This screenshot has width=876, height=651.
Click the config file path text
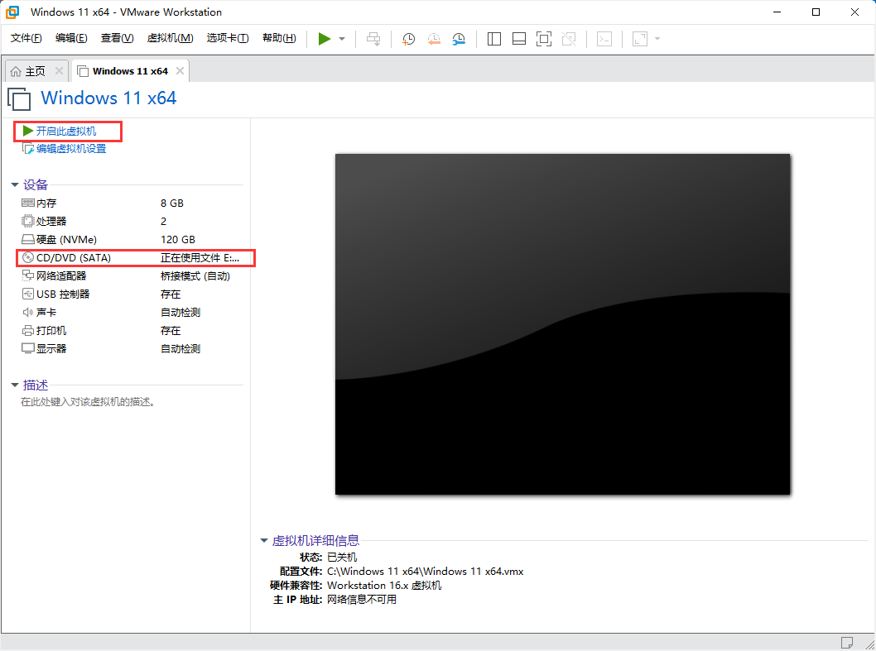[425, 571]
